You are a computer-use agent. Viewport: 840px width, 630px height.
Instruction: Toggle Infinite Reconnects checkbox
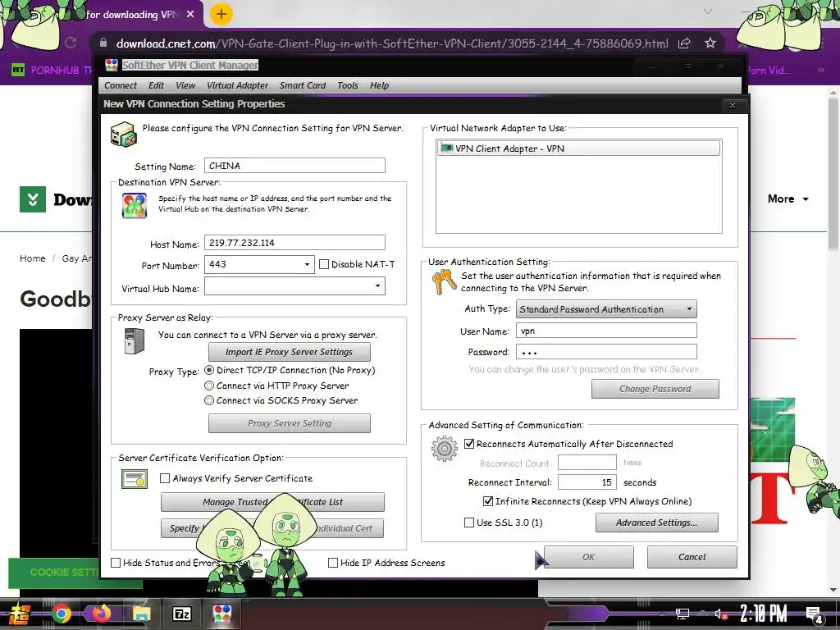click(488, 501)
